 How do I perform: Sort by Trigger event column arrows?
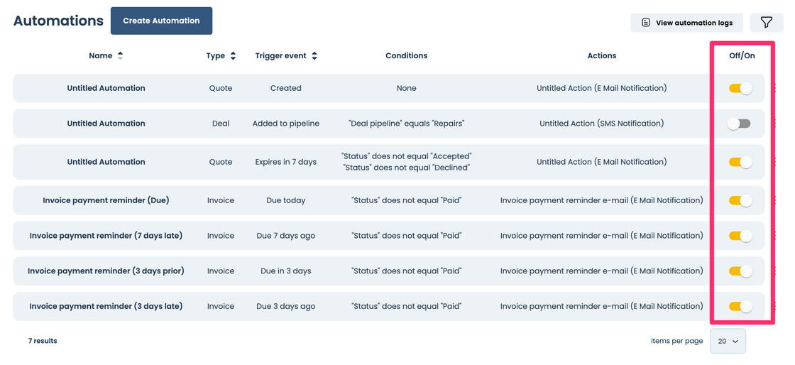(x=314, y=55)
